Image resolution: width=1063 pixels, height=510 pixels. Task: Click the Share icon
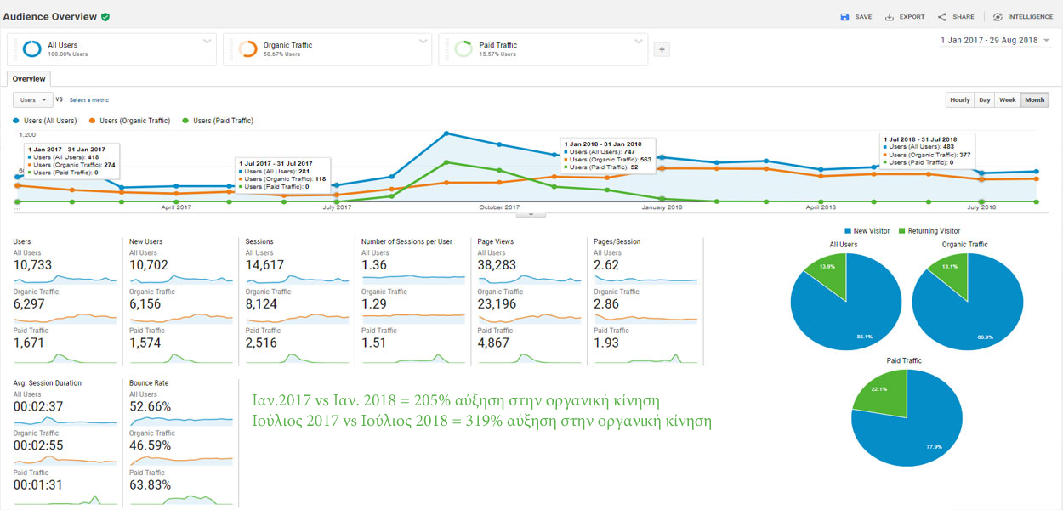pyautogui.click(x=942, y=17)
